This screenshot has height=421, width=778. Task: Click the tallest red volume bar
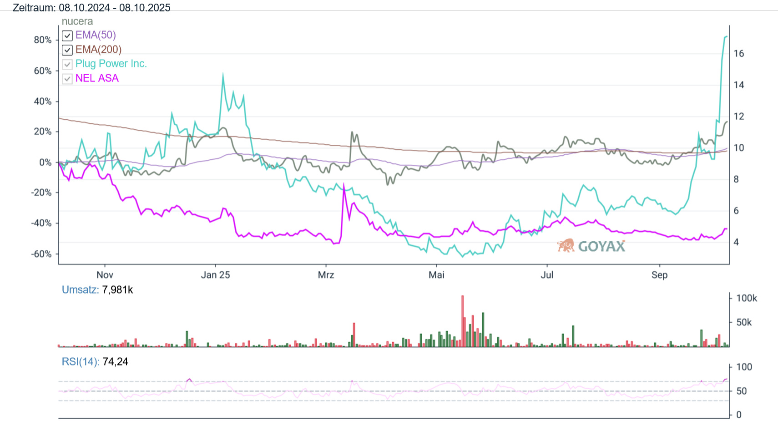coord(463,321)
